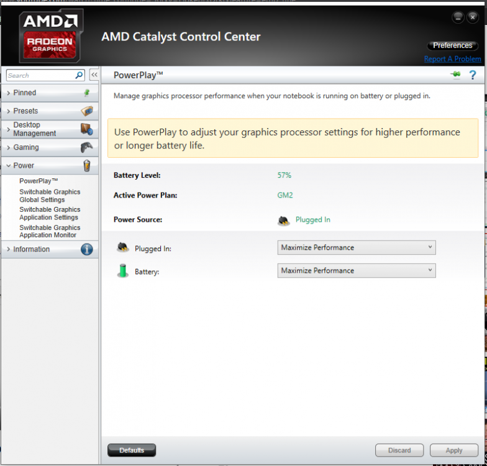487x466 pixels.
Task: Click the green battery icon beside Battery label
Action: (x=123, y=271)
